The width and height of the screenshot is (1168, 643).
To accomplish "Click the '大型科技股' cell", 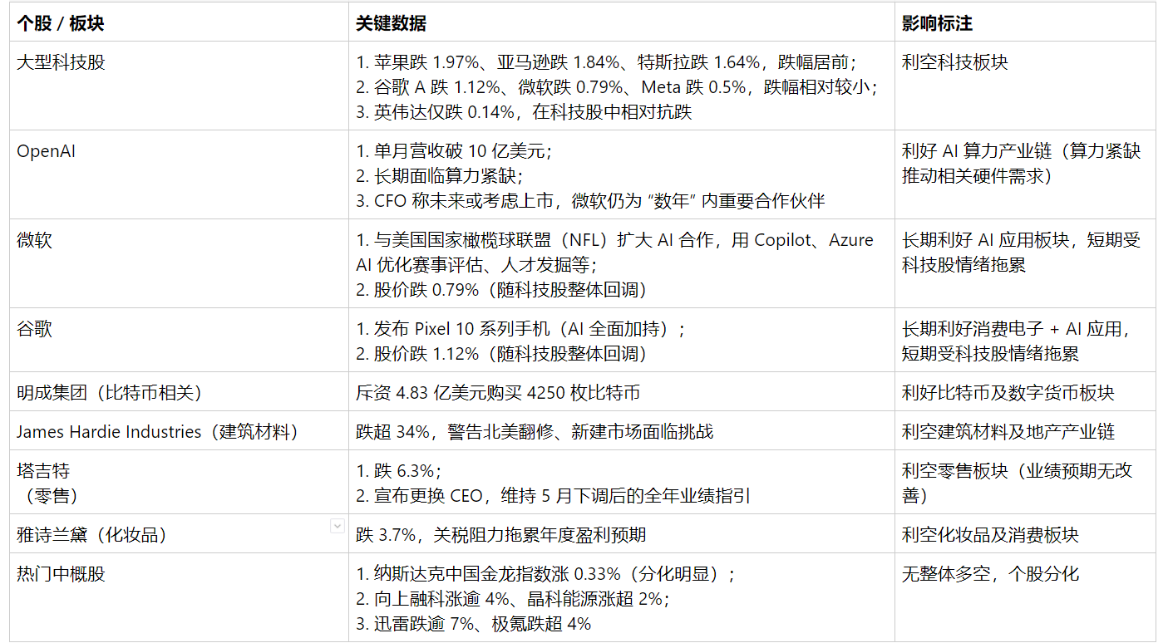I will (x=180, y=86).
